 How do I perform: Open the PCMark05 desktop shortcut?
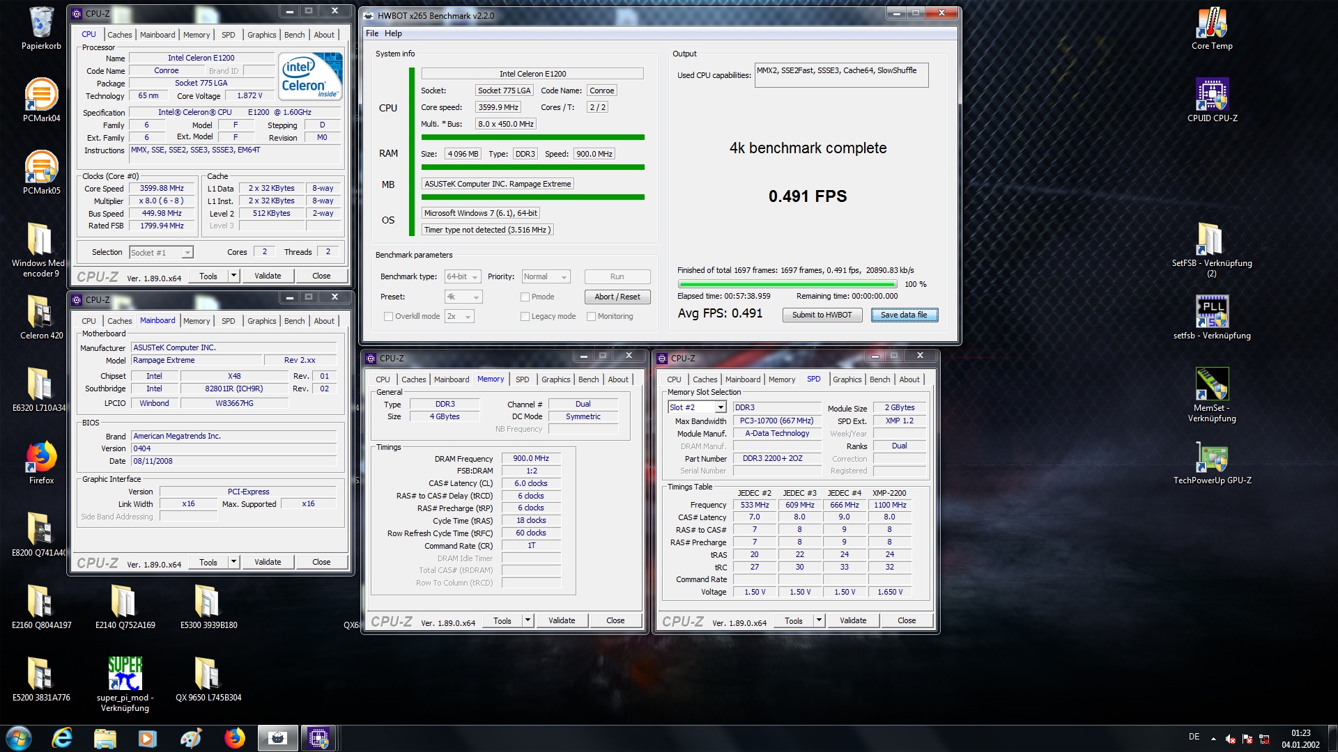(x=41, y=172)
